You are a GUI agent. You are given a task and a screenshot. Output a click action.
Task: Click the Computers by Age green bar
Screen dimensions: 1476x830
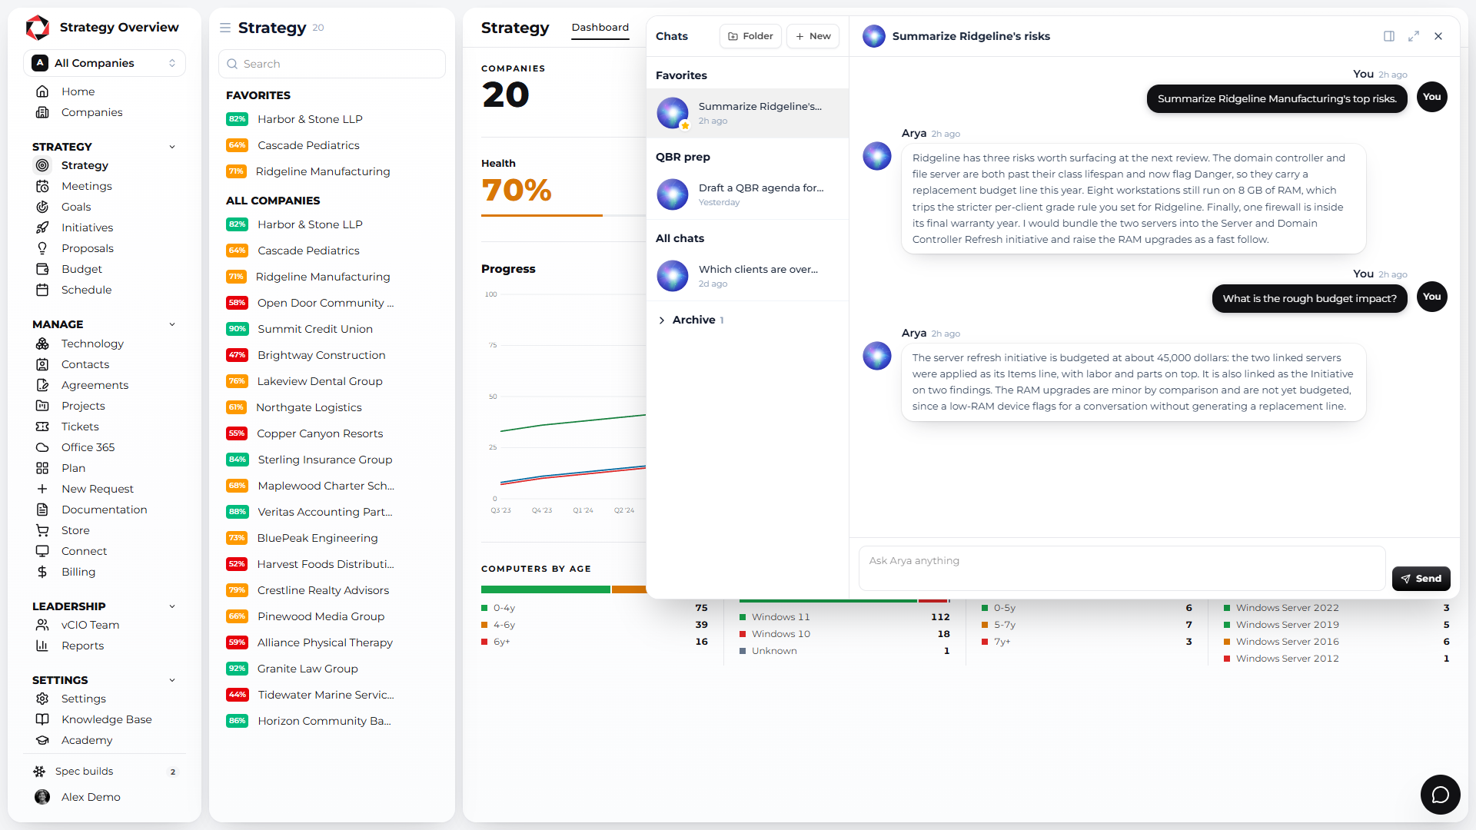coord(545,589)
